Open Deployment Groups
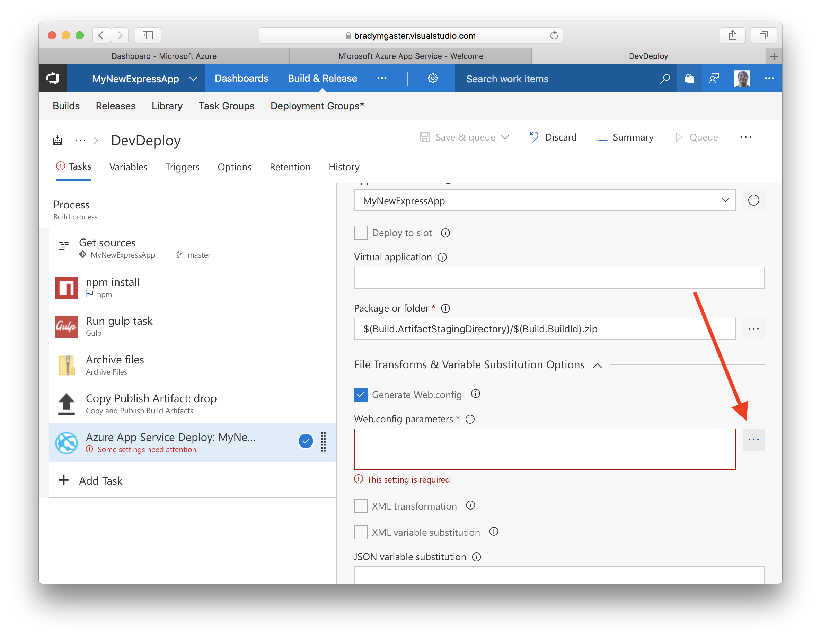Image resolution: width=821 pixels, height=639 pixels. click(317, 106)
